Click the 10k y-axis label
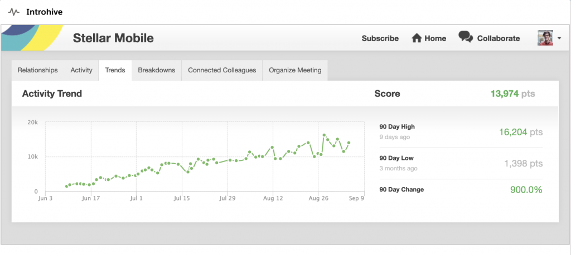The height and width of the screenshot is (255, 571). pos(33,157)
